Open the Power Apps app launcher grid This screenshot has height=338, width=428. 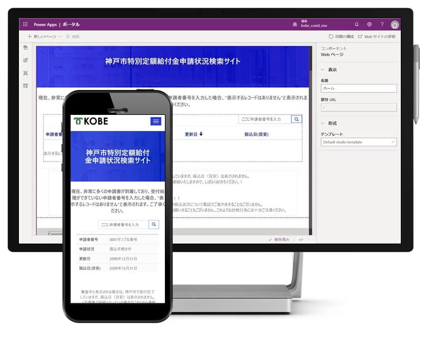click(25, 24)
